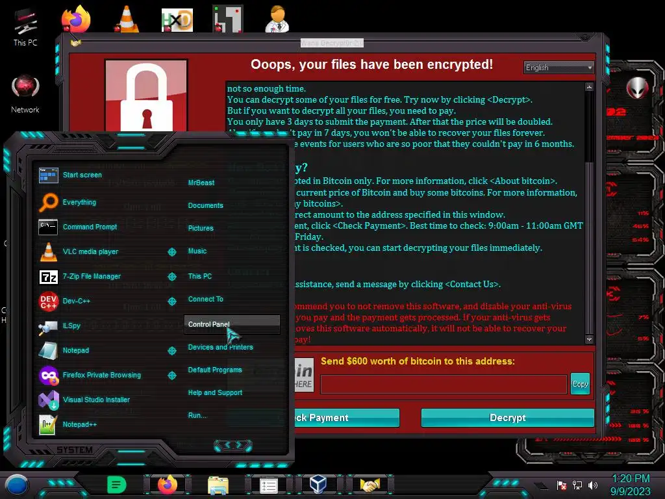This screenshot has width=665, height=499.
Task: Open the flag notification tray icon
Action: point(562,485)
